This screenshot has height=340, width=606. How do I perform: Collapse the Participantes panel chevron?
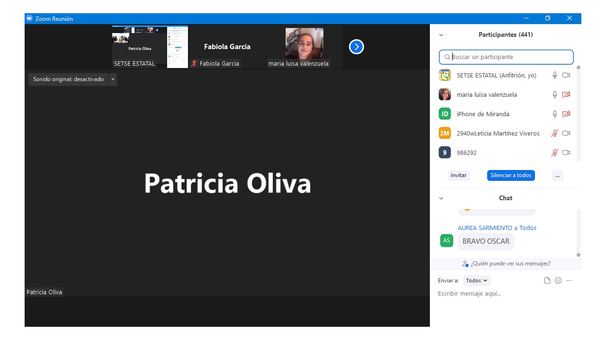tap(441, 35)
